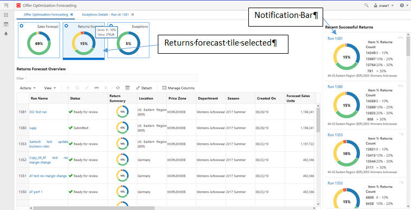Screen dimensions: 411x210
Task: Click return summary donut for run 1352
Action: pyautogui.click(x=123, y=160)
